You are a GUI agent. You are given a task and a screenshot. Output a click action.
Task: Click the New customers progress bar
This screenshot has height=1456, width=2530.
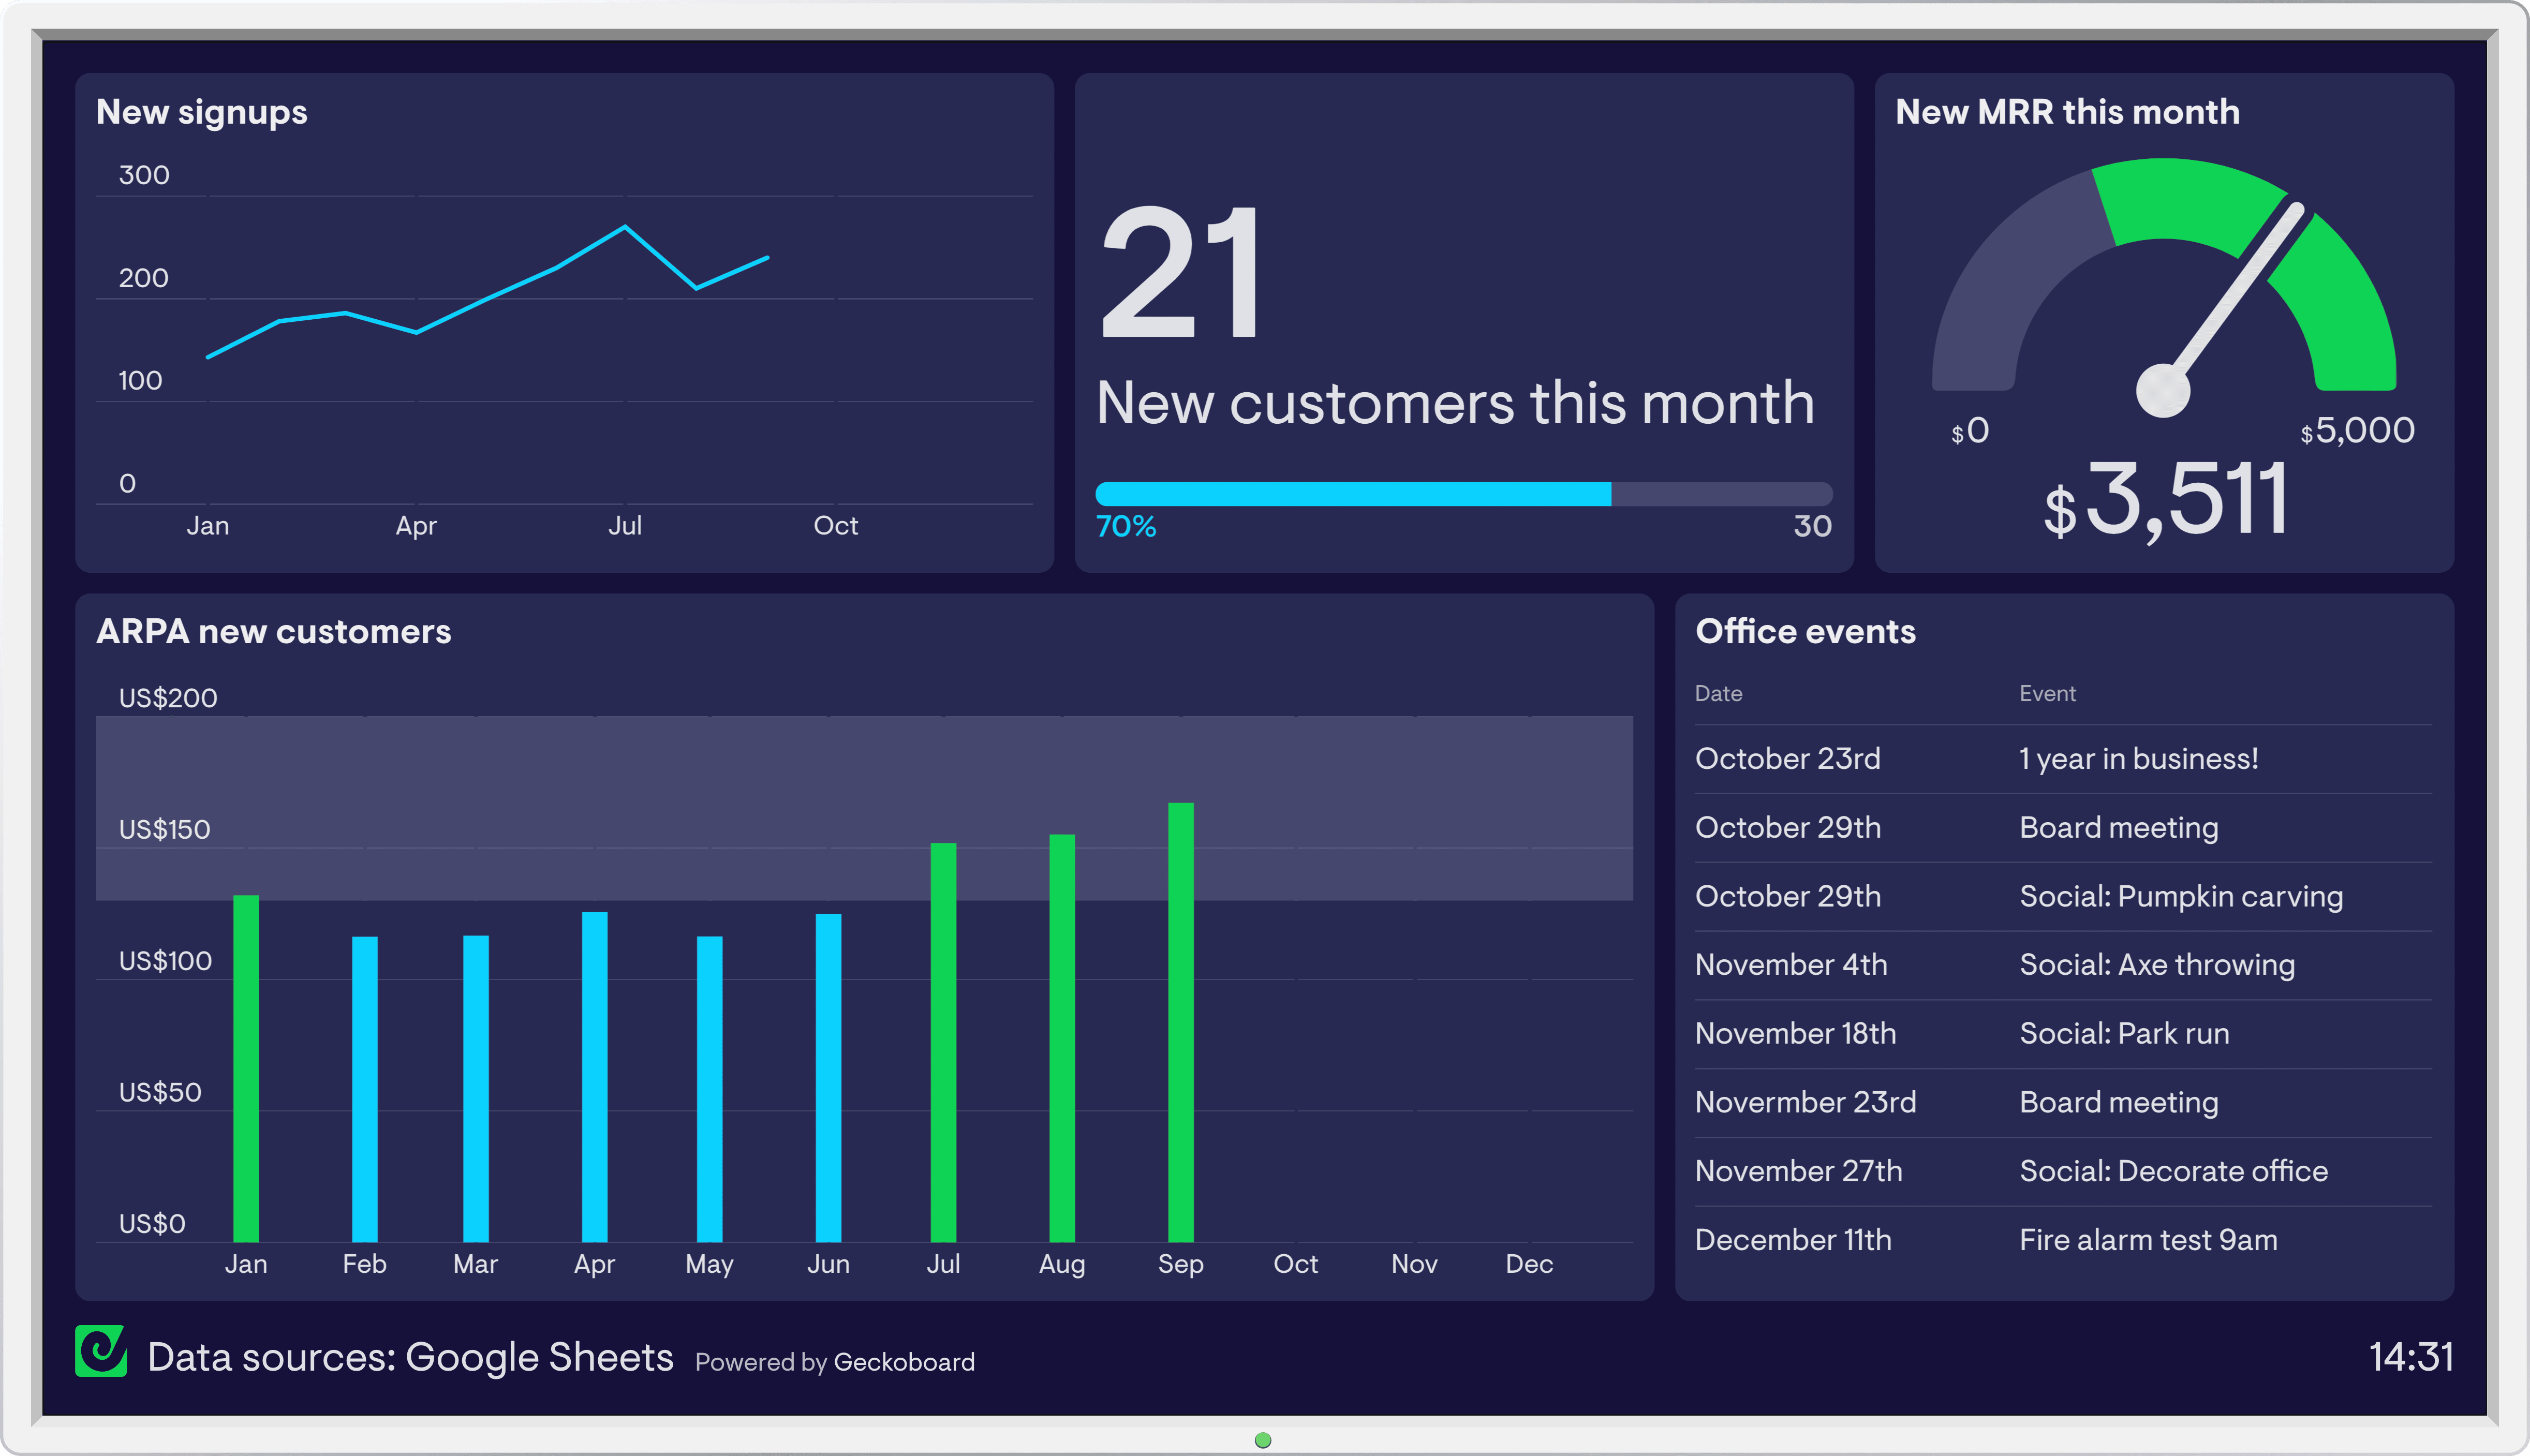coord(1463,494)
